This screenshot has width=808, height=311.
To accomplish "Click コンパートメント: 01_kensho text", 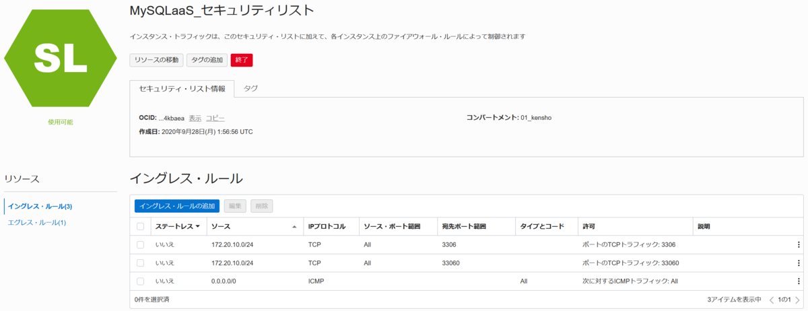I will [509, 118].
